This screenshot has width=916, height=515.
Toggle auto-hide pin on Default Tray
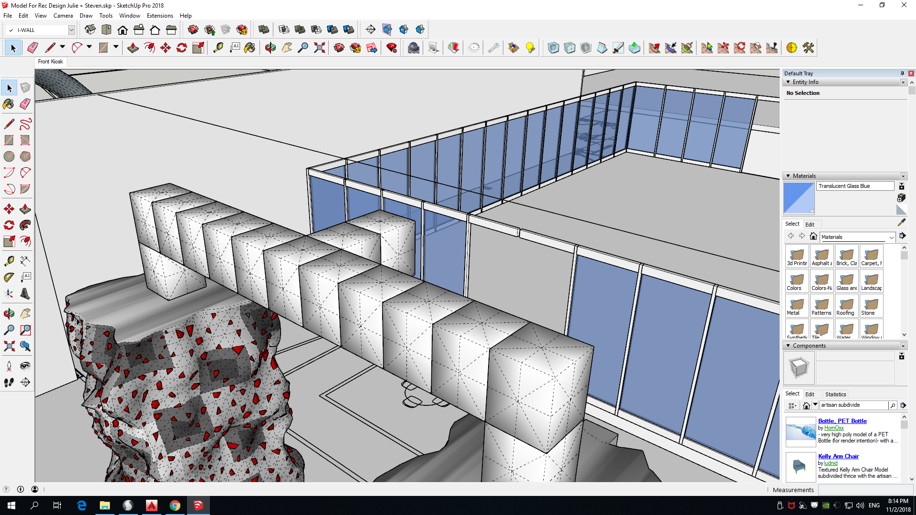point(902,73)
